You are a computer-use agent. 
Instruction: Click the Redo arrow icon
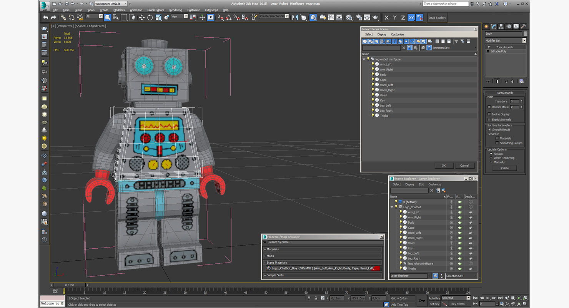pos(53,17)
